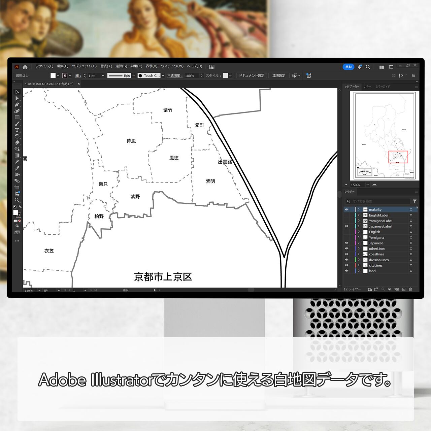
Task: Select the Eraser tool
Action: [x=17, y=143]
